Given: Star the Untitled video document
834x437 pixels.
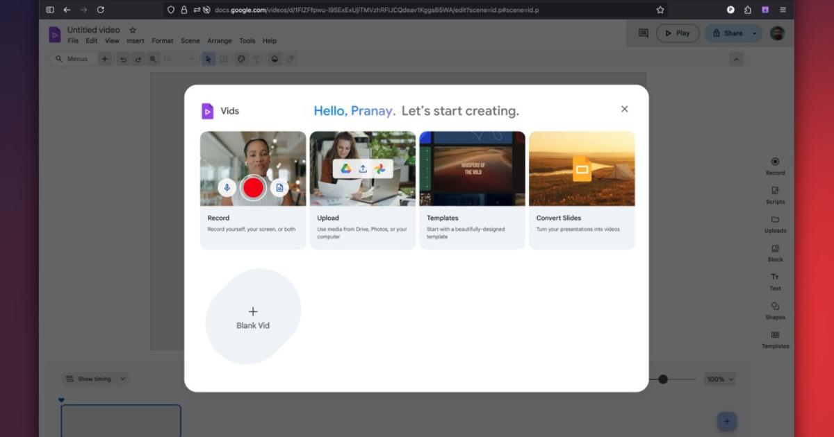Looking at the screenshot, I should 133,31.
